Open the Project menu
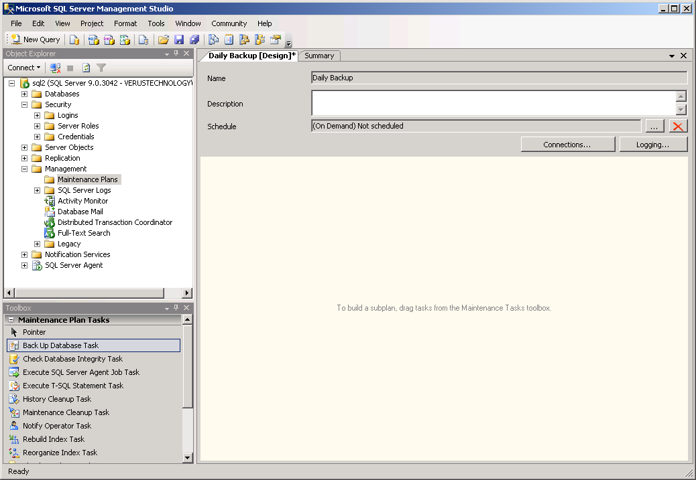696x480 pixels. coord(92,23)
